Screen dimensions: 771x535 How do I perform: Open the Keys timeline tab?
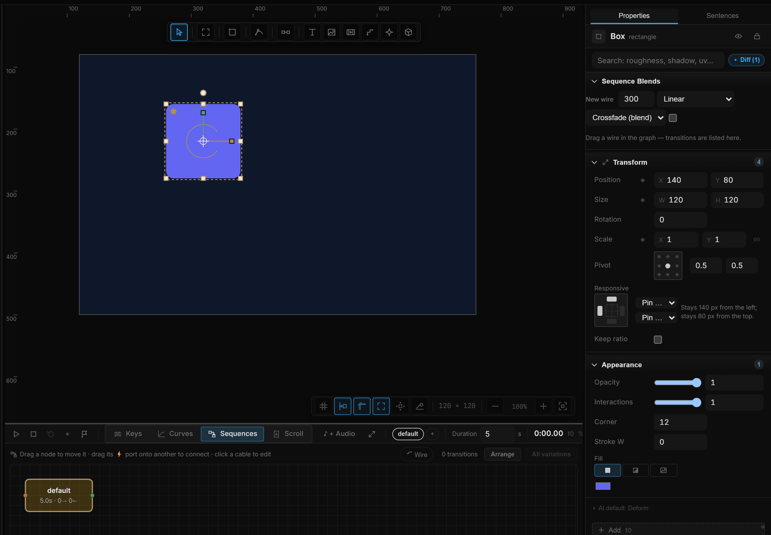pos(128,434)
